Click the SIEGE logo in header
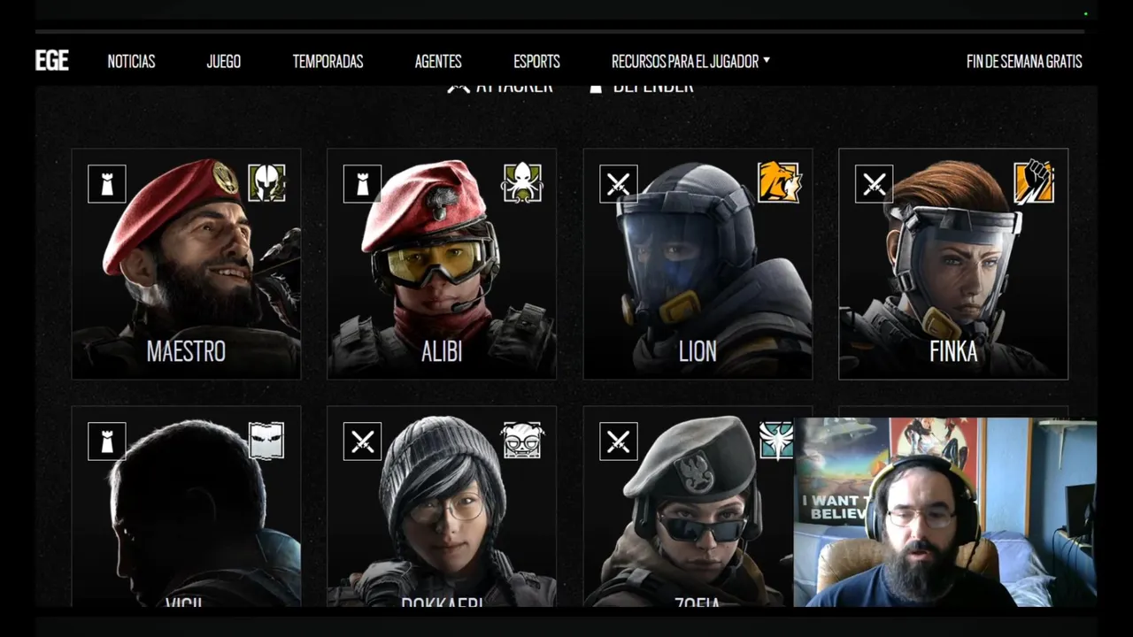Image resolution: width=1133 pixels, height=637 pixels. click(x=52, y=61)
